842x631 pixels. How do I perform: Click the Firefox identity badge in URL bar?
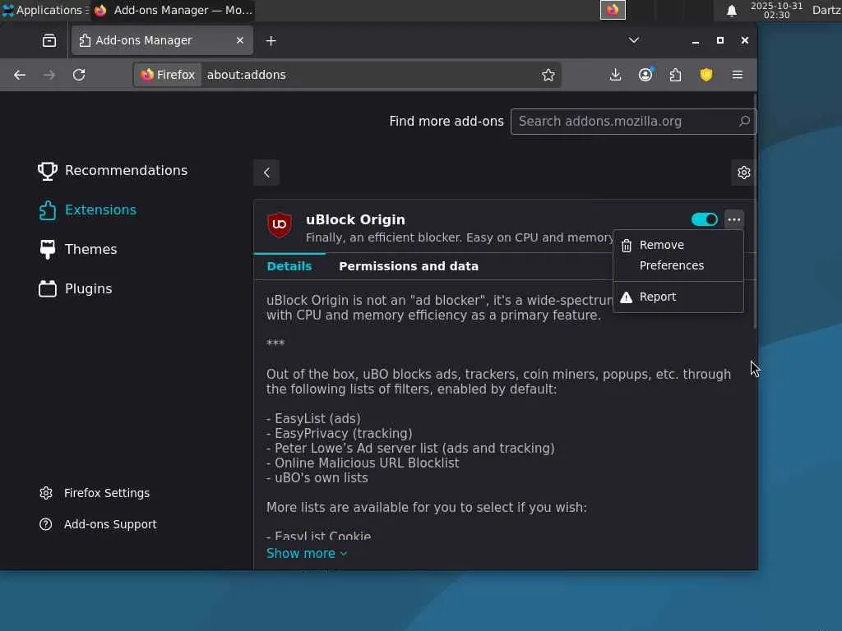(168, 75)
